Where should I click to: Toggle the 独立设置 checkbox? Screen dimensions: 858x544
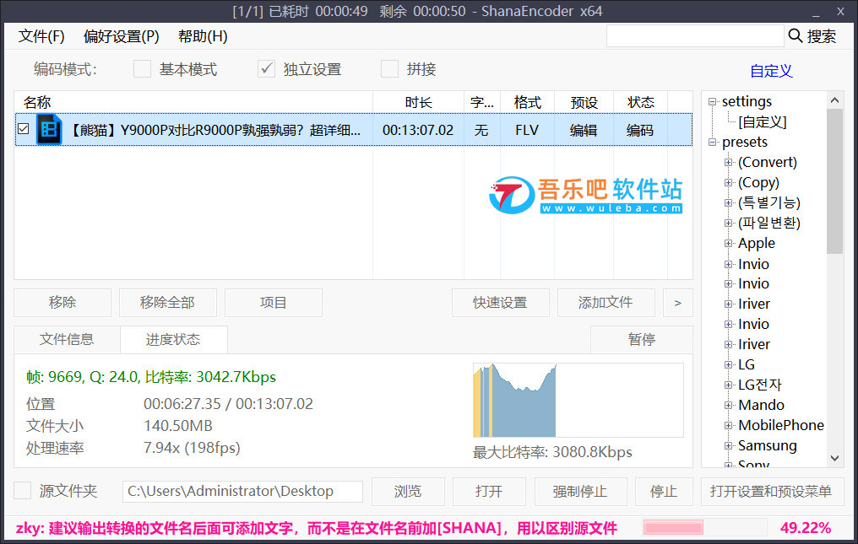(x=267, y=69)
